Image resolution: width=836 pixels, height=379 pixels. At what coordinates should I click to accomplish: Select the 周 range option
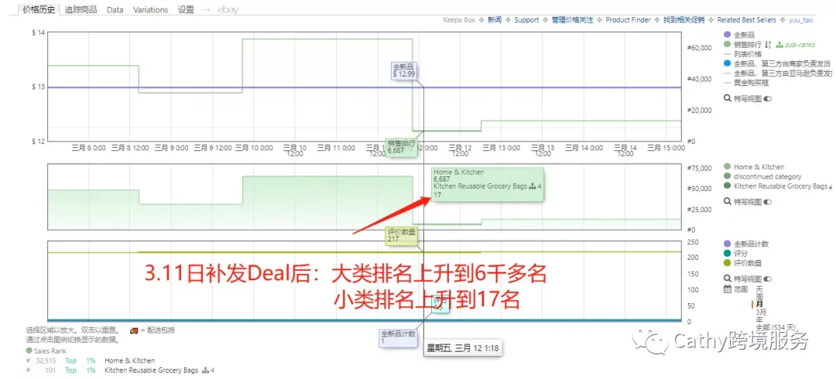759,295
